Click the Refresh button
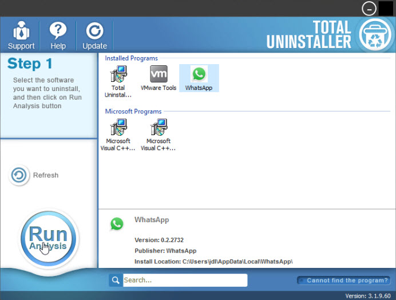 34,175
